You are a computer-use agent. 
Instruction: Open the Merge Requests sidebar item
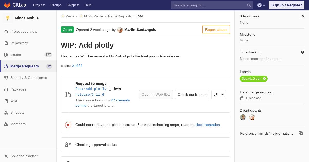click(28, 66)
